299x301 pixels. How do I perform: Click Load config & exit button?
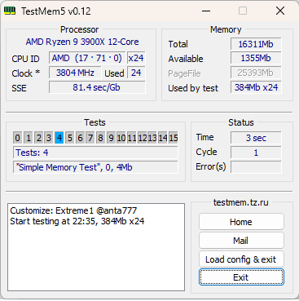click(x=241, y=259)
